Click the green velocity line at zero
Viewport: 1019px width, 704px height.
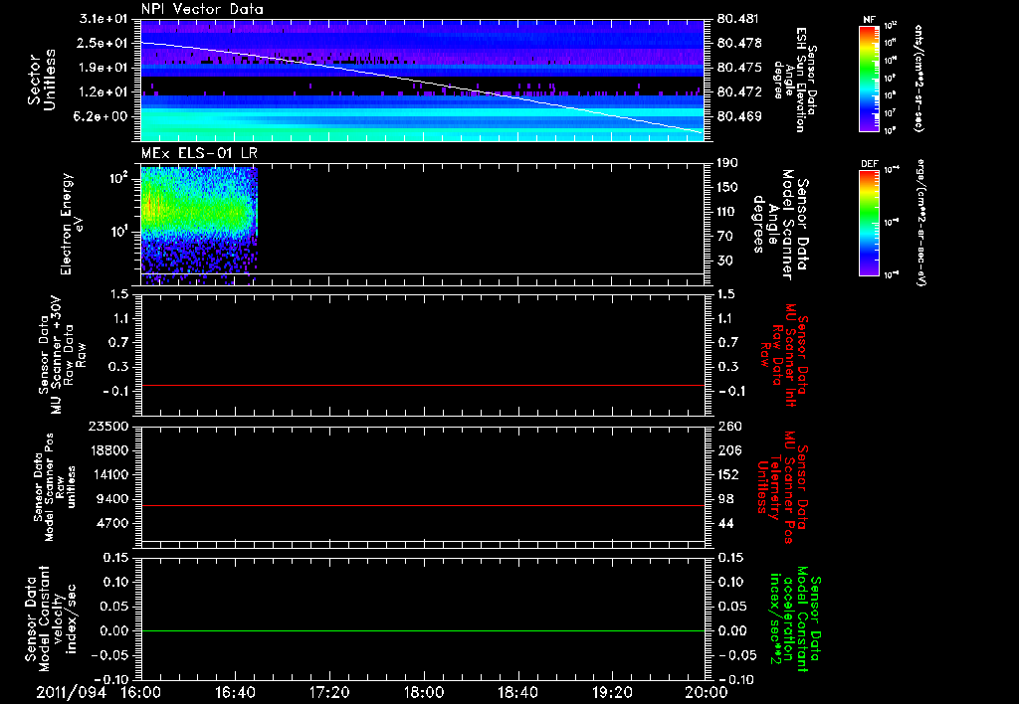click(x=422, y=630)
